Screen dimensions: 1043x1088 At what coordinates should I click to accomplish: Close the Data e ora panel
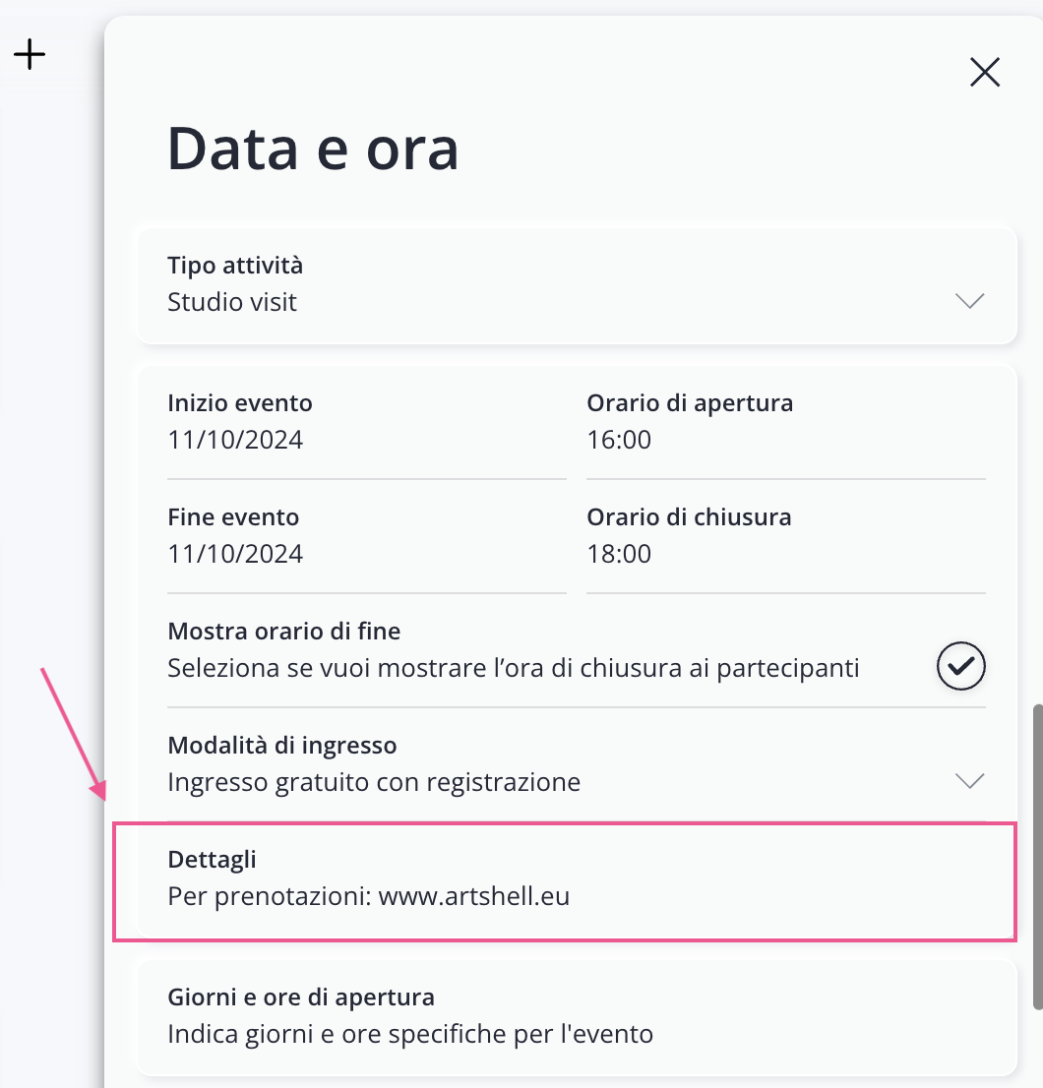[x=985, y=72]
